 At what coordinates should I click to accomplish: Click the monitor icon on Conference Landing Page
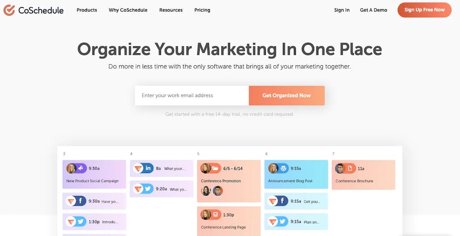216,214
